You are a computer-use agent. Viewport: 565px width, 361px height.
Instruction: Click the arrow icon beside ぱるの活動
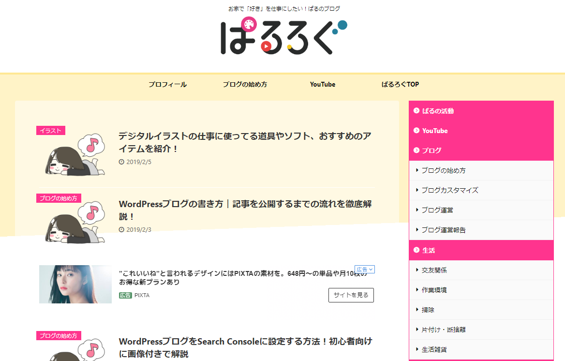[416, 111]
